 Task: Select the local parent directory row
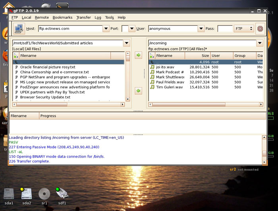[x=69, y=62]
